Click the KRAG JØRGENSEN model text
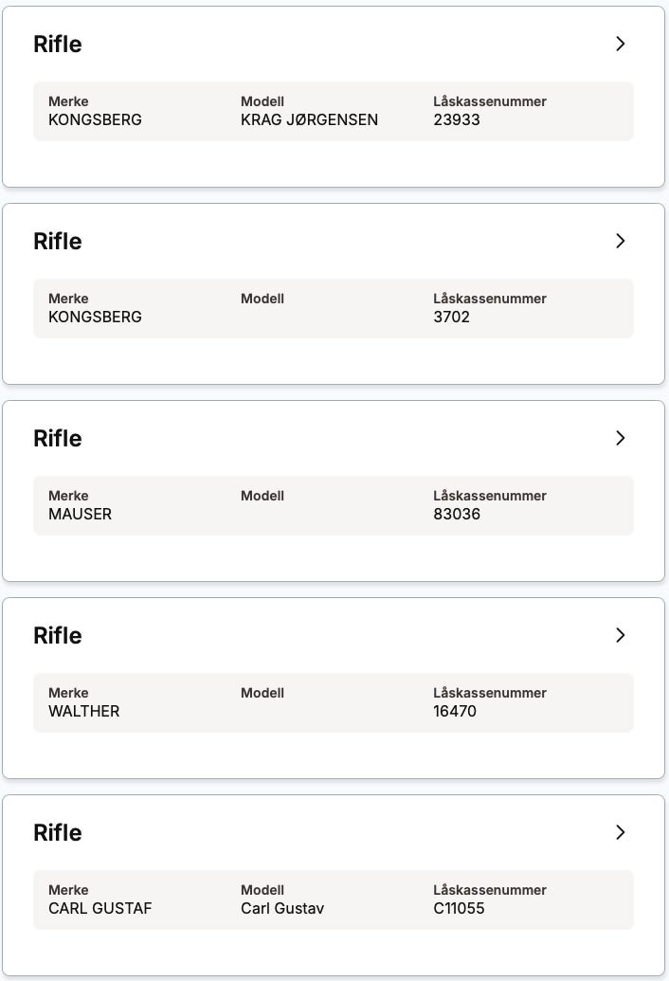 (x=309, y=120)
